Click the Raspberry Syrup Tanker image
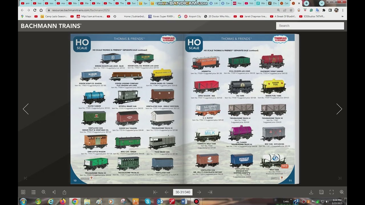Viewport: 365px width, 205px height. click(272, 61)
